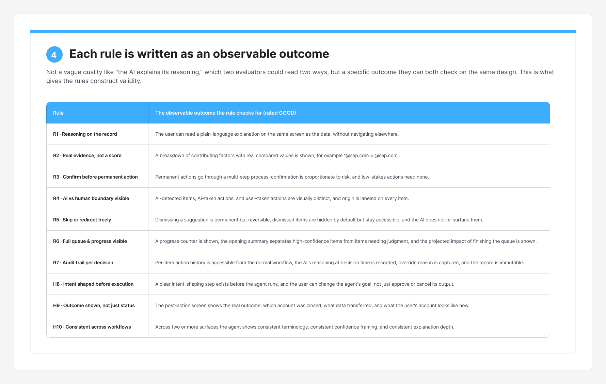The width and height of the screenshot is (606, 384).
Task: Click the 'Rule' column header
Action: click(97, 113)
